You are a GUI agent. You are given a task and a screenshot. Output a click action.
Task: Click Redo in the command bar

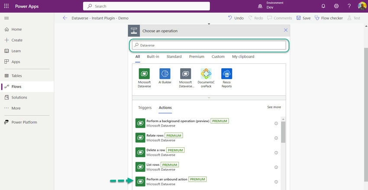256,18
